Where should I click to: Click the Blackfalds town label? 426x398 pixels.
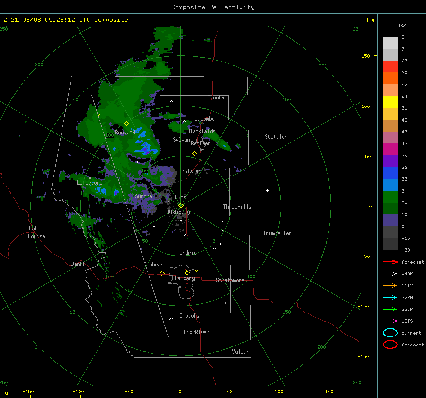coord(201,131)
